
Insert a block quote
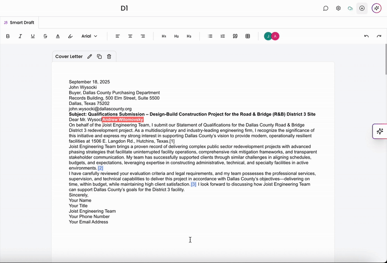(235, 36)
